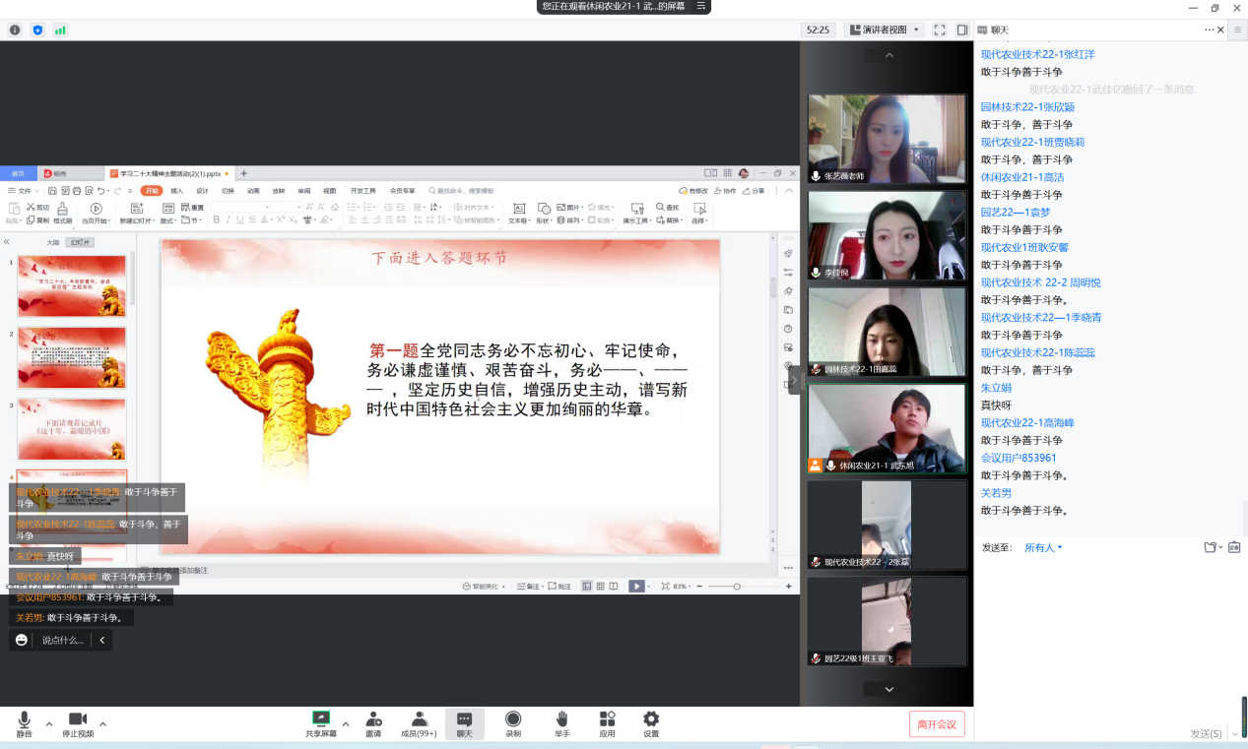Click sender name 现代农业技术22-1张红洋 in chat
The width and height of the screenshot is (1248, 749).
click(x=1037, y=54)
